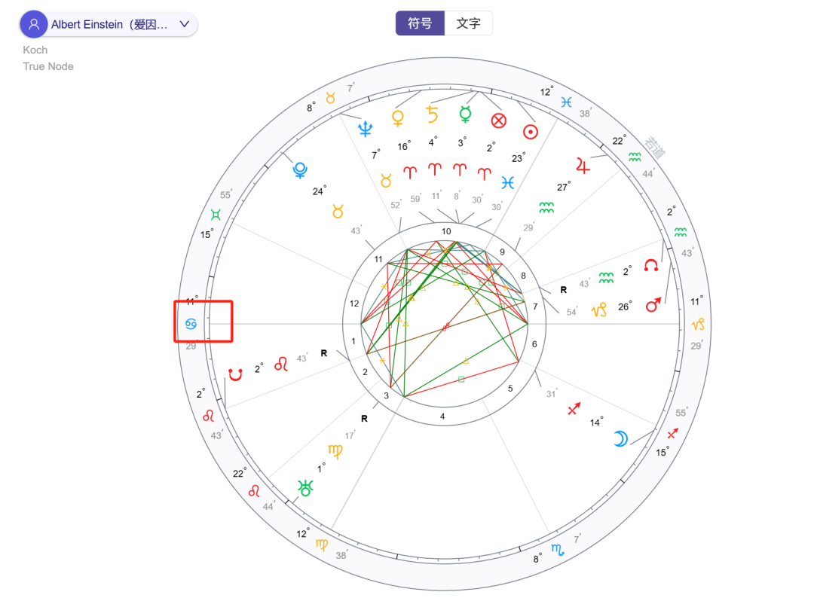Switch to the 文字 display mode
This screenshot has height=598, width=814.
point(469,23)
